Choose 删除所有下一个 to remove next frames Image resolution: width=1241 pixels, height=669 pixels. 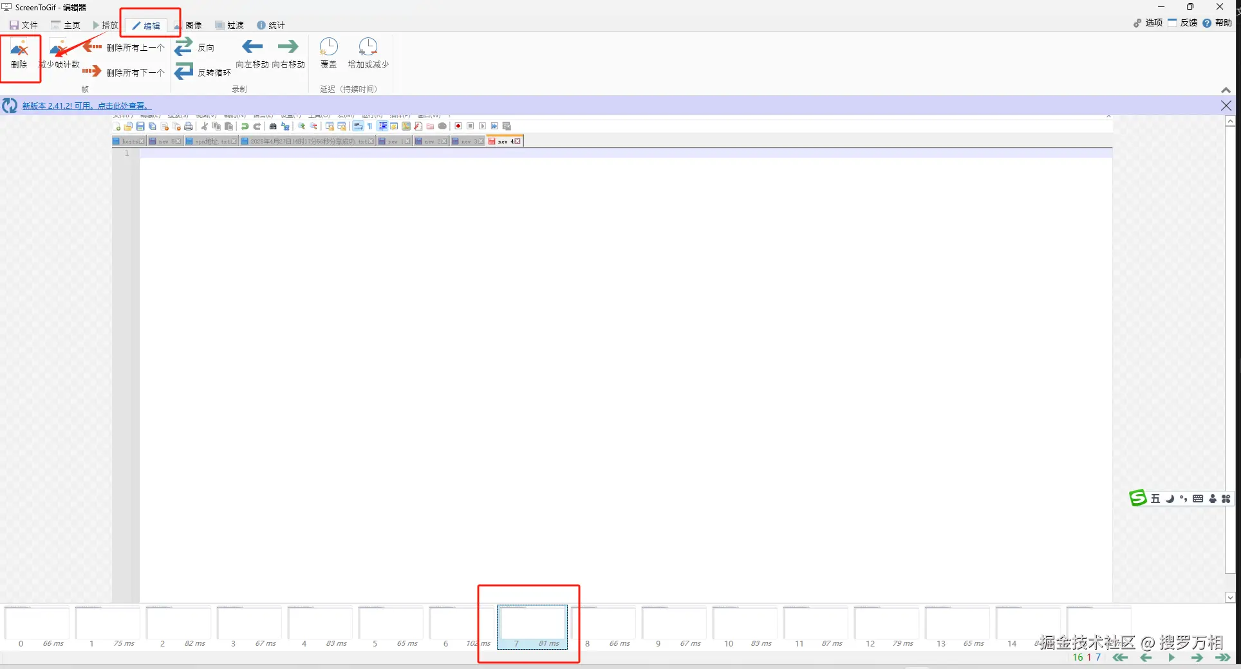(124, 71)
